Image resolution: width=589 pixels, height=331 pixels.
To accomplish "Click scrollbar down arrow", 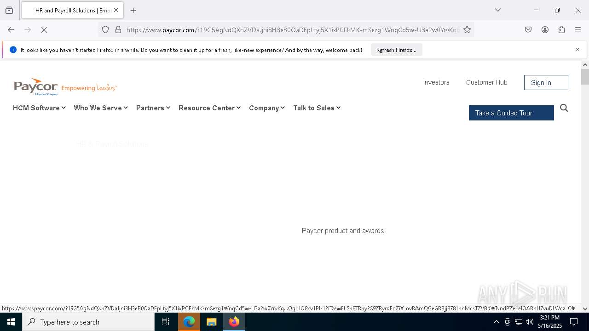I will [585, 308].
